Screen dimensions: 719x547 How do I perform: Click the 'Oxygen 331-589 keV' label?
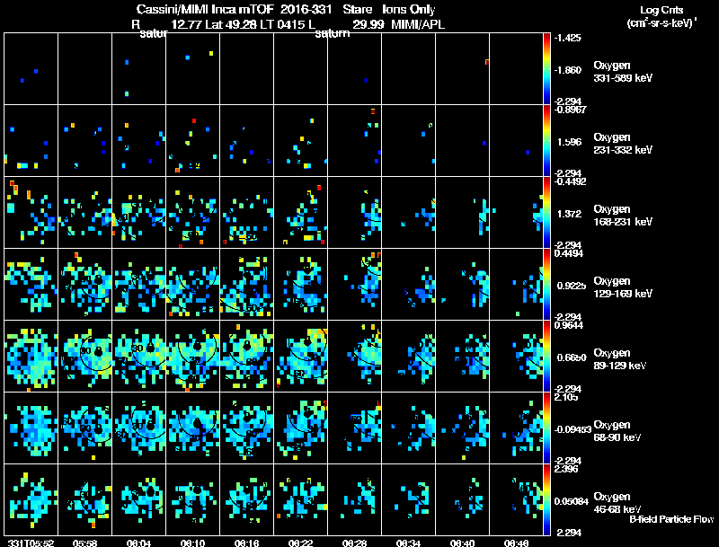click(623, 72)
